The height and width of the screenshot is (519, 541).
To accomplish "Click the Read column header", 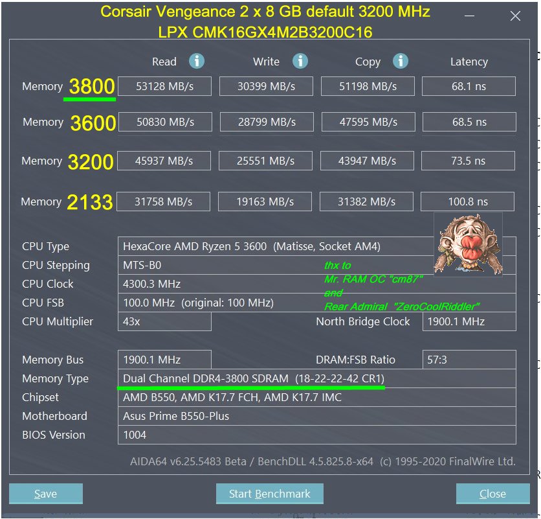I will tap(164, 62).
